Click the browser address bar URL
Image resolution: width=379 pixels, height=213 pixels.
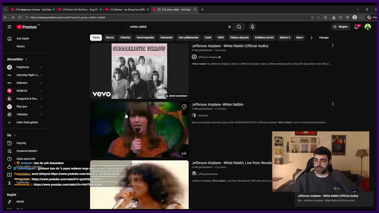(x=68, y=17)
